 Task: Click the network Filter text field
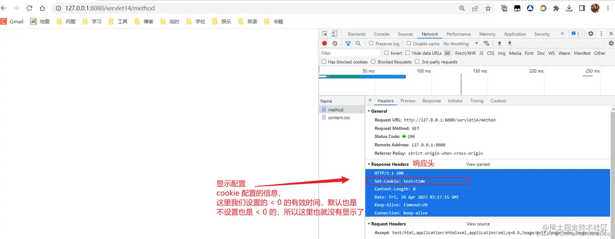coord(350,53)
